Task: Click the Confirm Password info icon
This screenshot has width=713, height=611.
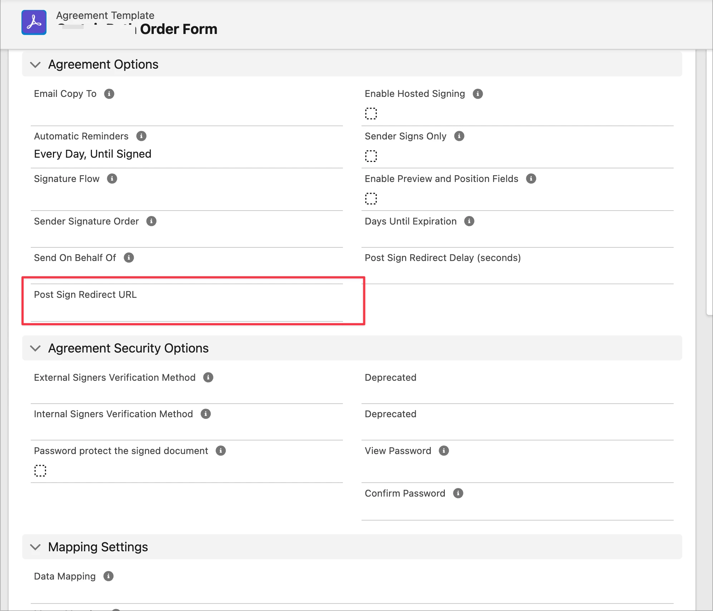Action: 458,493
